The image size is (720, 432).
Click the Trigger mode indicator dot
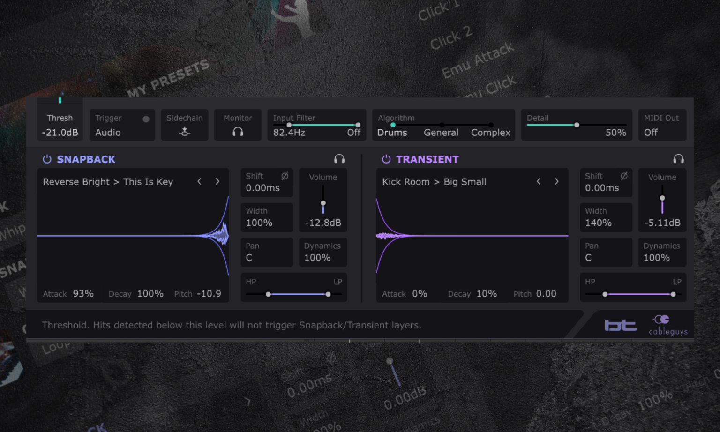pos(146,118)
